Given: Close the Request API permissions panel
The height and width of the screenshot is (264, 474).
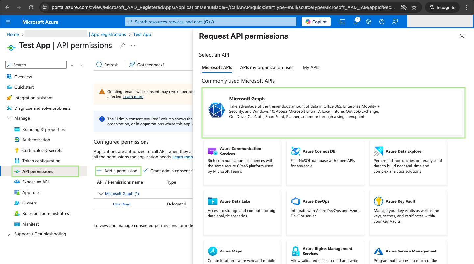Looking at the screenshot, I should pos(462,36).
